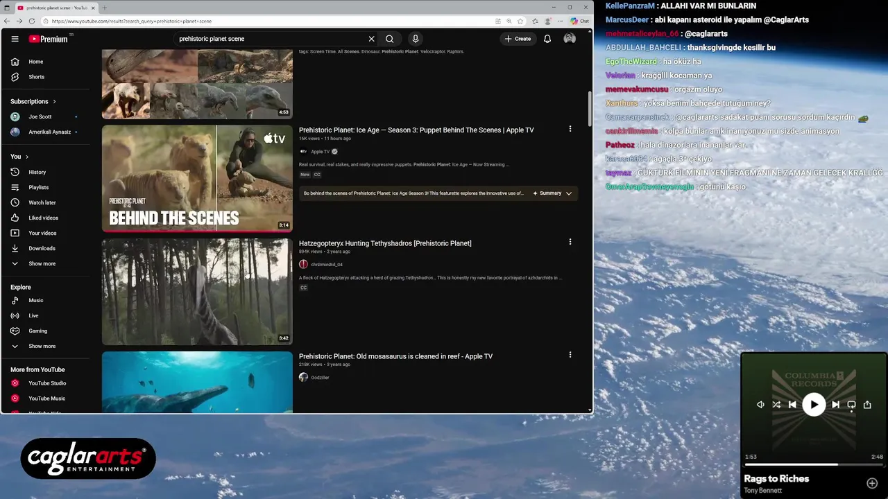Skip to next track in music widget
888x499 pixels.
[x=835, y=405]
